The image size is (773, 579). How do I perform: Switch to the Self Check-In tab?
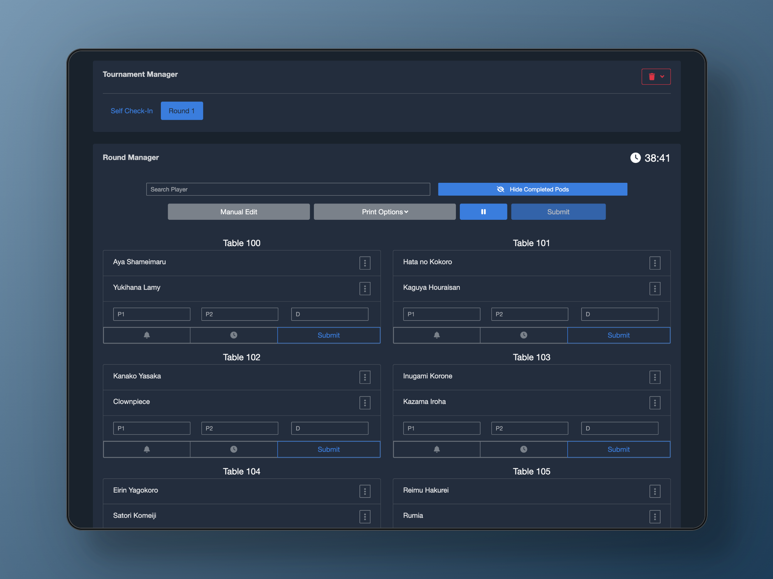[x=131, y=111]
